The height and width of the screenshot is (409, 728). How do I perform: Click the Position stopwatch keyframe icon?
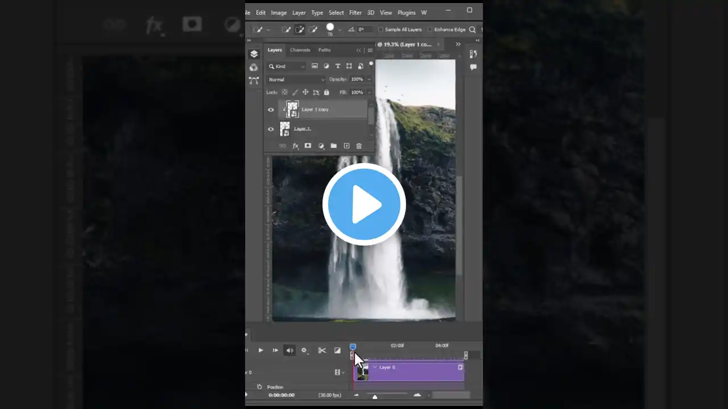tap(259, 387)
